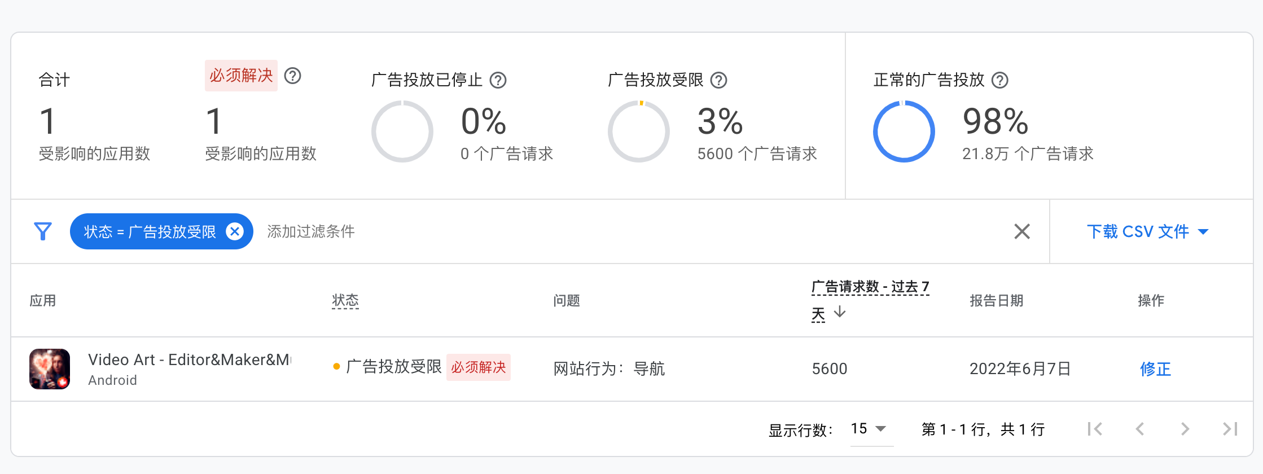Image resolution: width=1263 pixels, height=474 pixels.
Task: Clear all filters with the X
Action: pos(1021,231)
